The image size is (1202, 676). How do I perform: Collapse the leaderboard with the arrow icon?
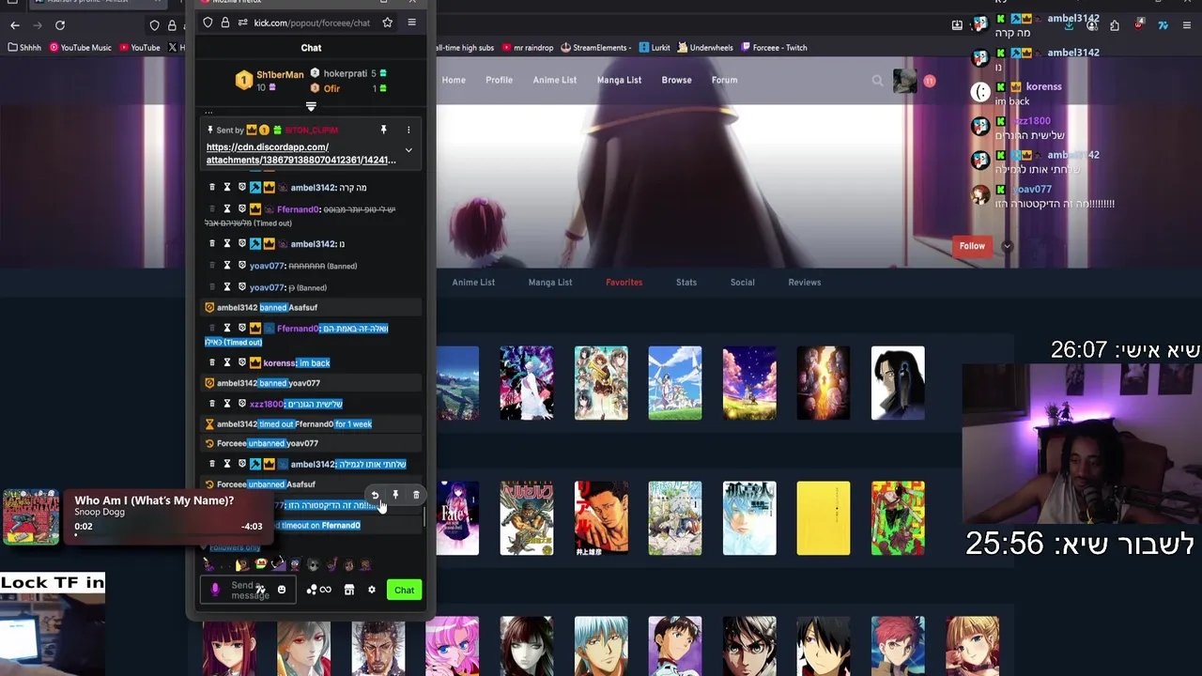(311, 106)
